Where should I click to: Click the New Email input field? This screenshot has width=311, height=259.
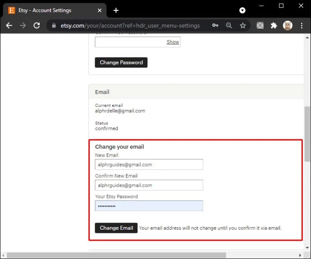149,164
